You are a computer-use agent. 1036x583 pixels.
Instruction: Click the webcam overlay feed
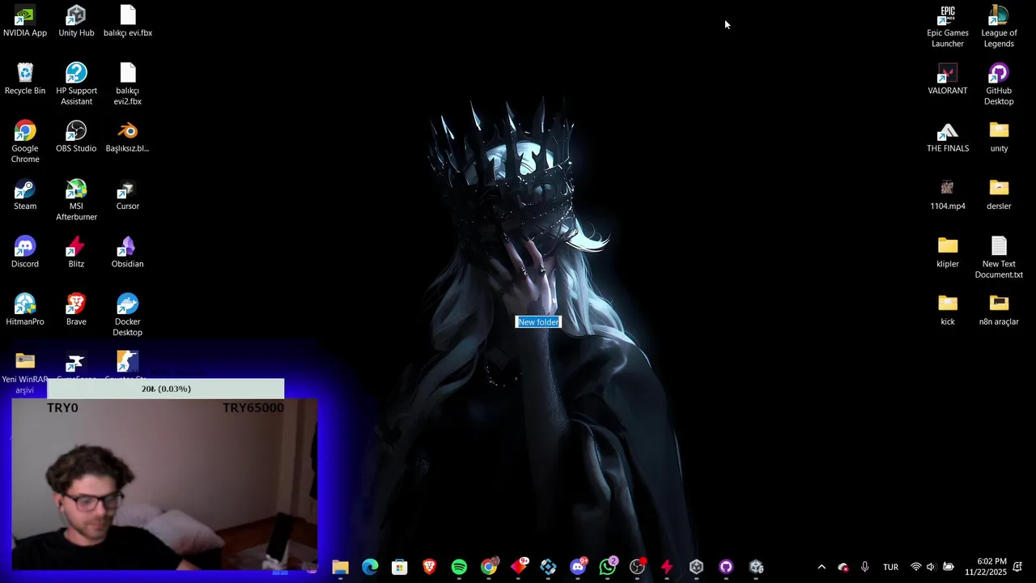(x=165, y=486)
